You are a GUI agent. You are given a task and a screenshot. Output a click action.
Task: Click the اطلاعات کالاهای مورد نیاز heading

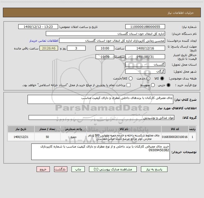(x=177, y=108)
